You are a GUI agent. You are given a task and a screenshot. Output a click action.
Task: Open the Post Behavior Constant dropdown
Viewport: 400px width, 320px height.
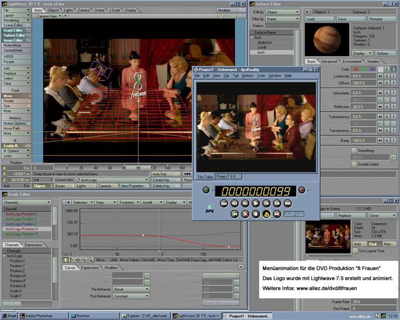[131, 296]
